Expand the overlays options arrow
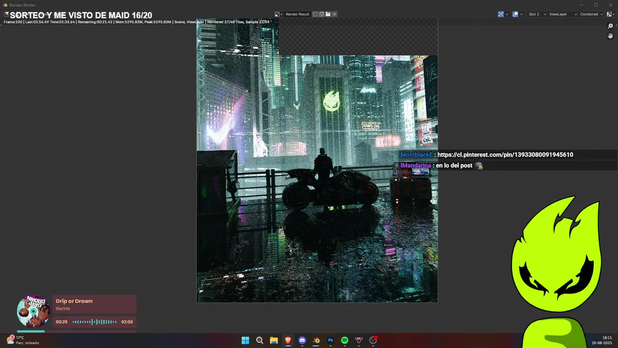 521,14
